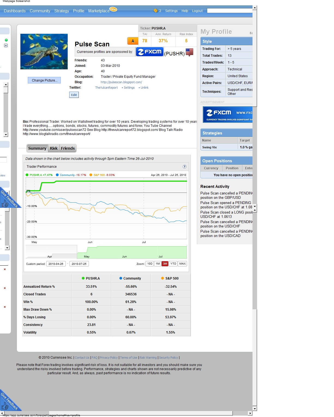The image size is (334, 417).
Task: Open the Security Policy footer link
Action: [x=168, y=358]
